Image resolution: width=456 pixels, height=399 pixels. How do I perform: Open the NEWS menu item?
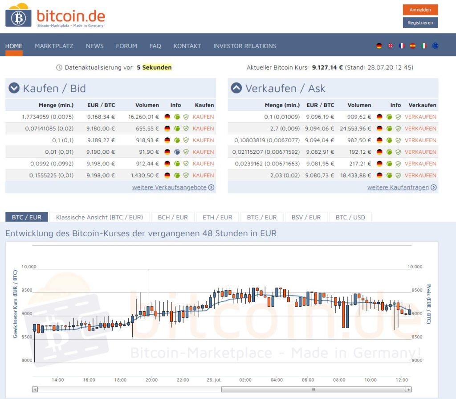point(94,46)
